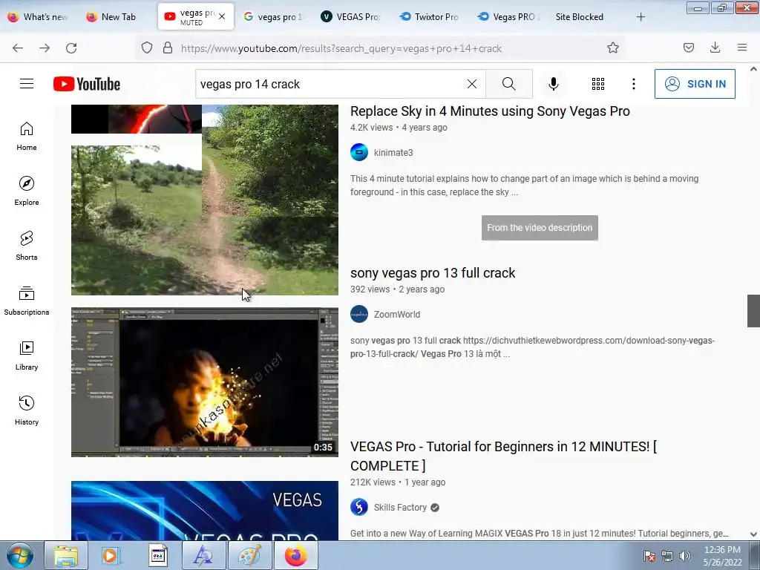The width and height of the screenshot is (760, 570).
Task: Open the Windows Start menu
Action: tap(20, 555)
